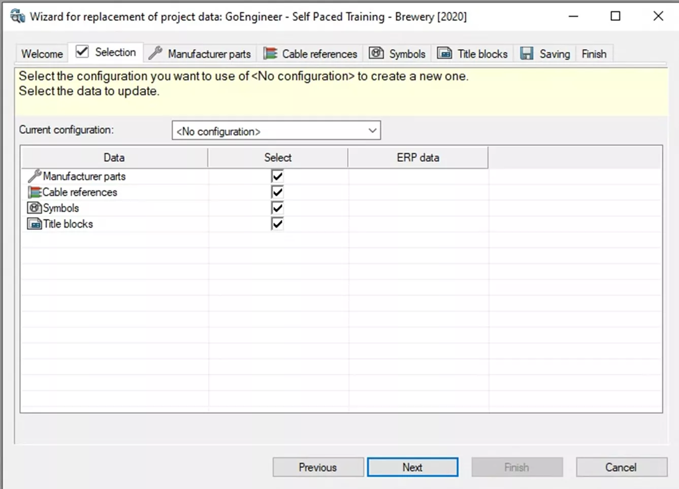Go to the Finish tab

coord(594,54)
